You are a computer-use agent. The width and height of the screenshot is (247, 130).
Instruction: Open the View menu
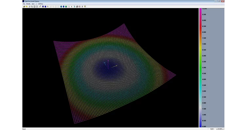point(33,4)
